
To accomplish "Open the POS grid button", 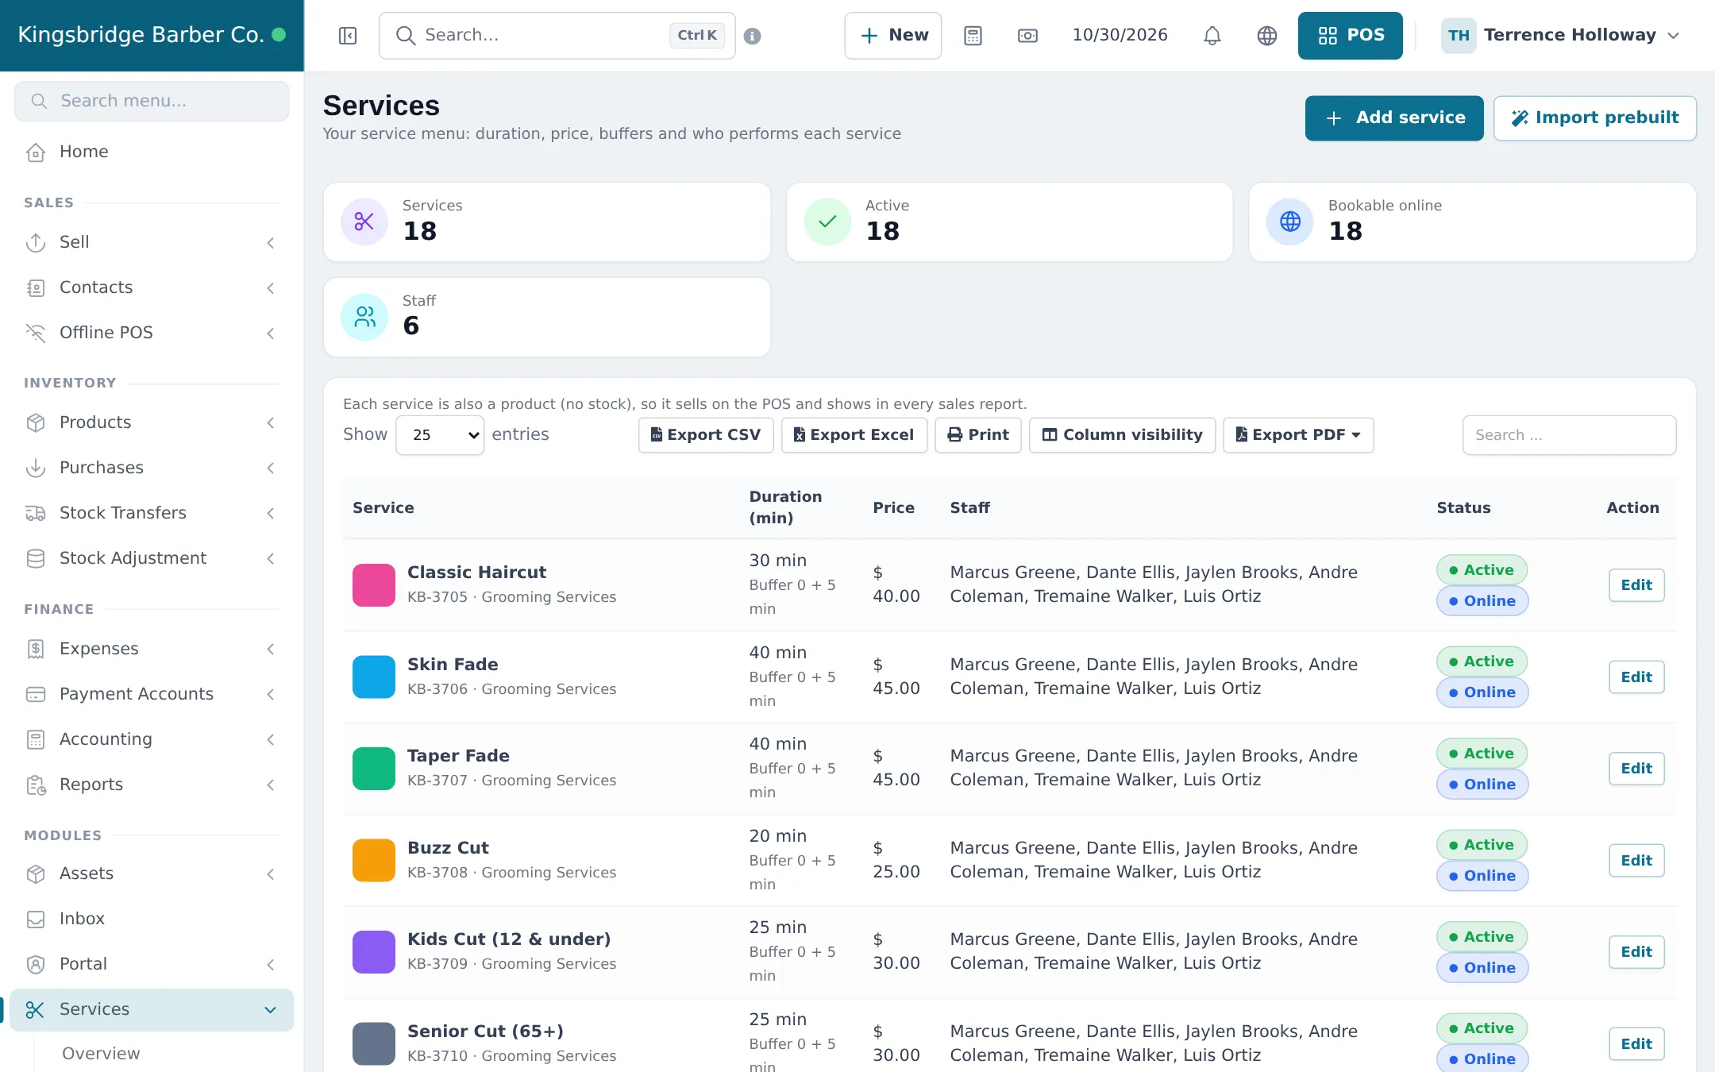I will click(x=1350, y=36).
